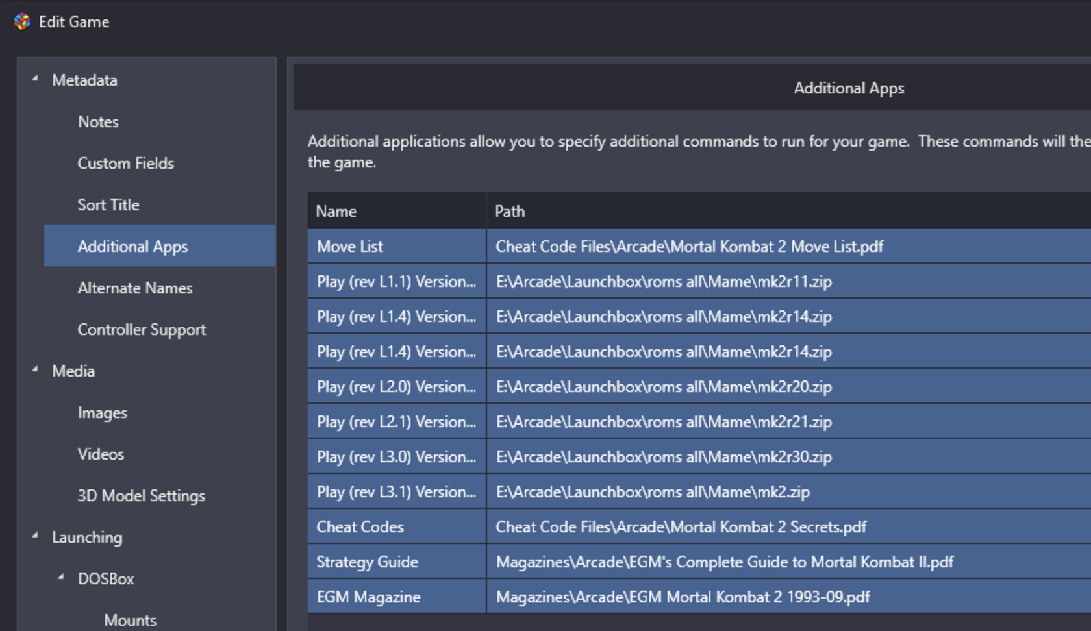Open 3D Model Settings
1091x631 pixels.
pos(141,496)
